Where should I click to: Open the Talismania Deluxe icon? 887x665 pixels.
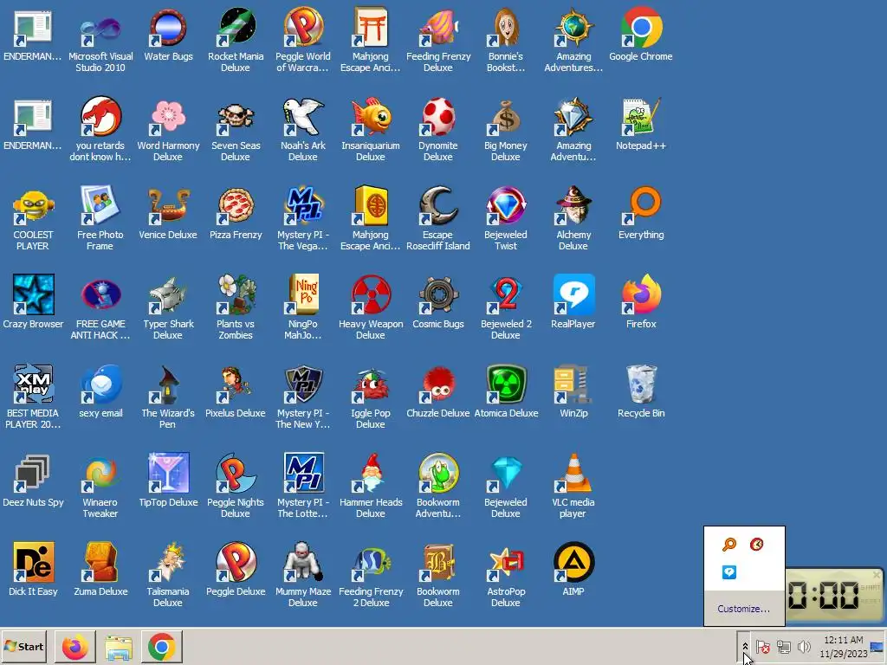[168, 577]
